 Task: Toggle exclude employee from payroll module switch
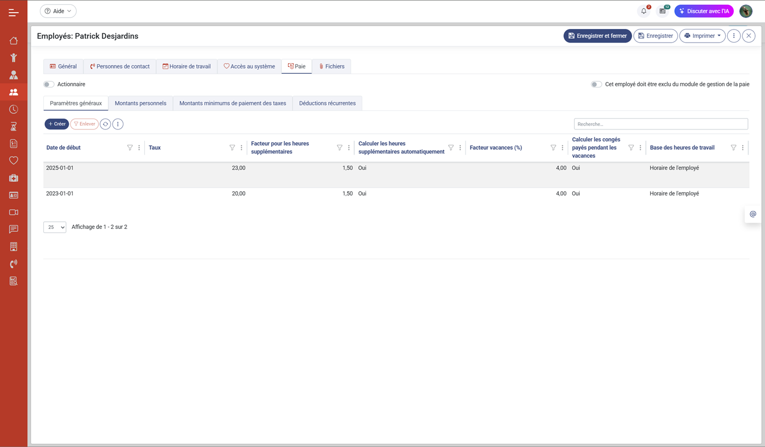(x=596, y=84)
